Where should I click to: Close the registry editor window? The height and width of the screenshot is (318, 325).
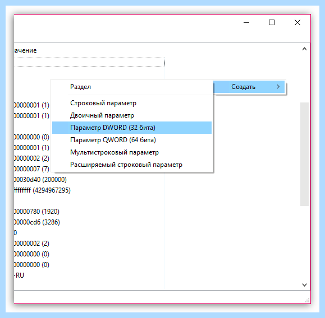click(297, 22)
